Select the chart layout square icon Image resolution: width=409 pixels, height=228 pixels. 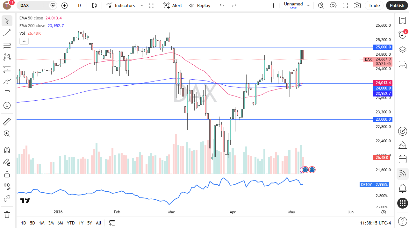(x=276, y=5)
